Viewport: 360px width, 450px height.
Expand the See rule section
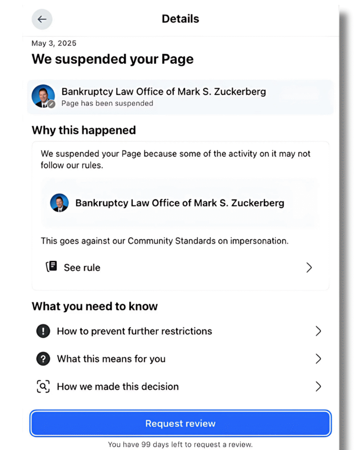tap(180, 267)
